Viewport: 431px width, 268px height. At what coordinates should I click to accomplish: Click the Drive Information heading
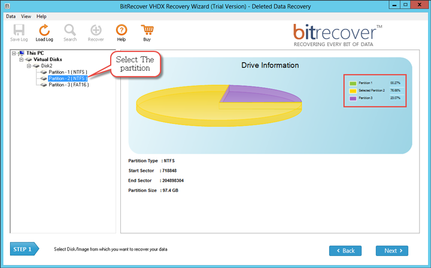(x=270, y=65)
